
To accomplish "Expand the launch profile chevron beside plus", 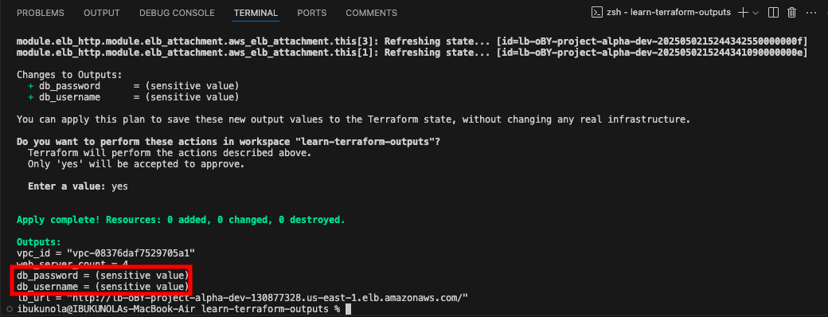I will pyautogui.click(x=755, y=13).
